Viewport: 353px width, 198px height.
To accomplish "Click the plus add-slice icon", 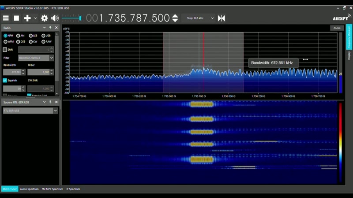I will point(27,18).
